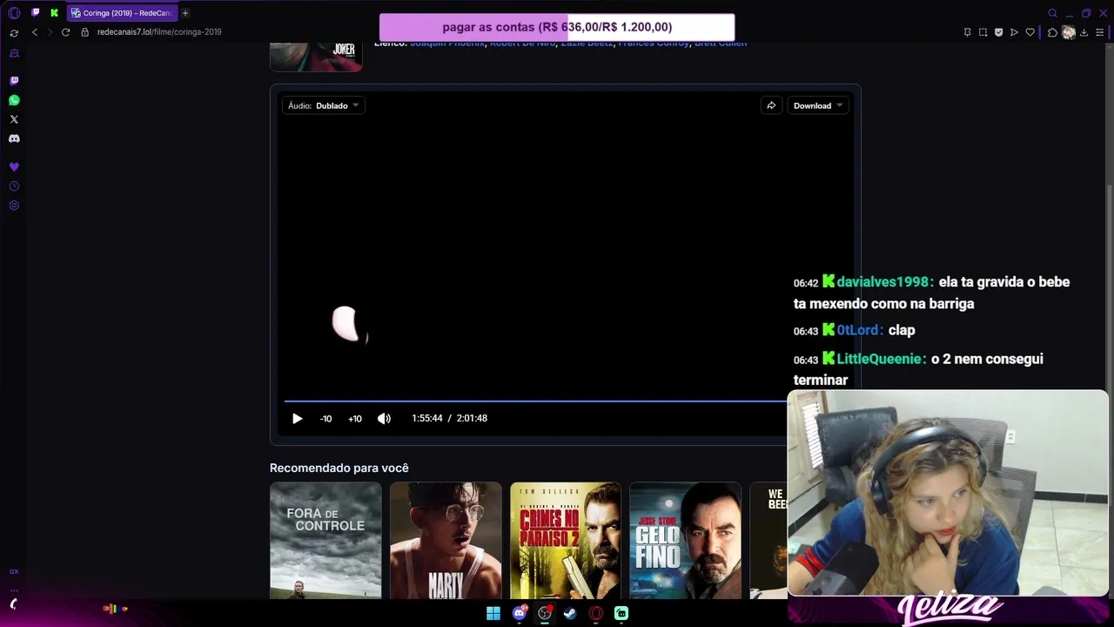Click the Joker poster thumbnail
This screenshot has width=1114, height=627.
pyautogui.click(x=316, y=57)
